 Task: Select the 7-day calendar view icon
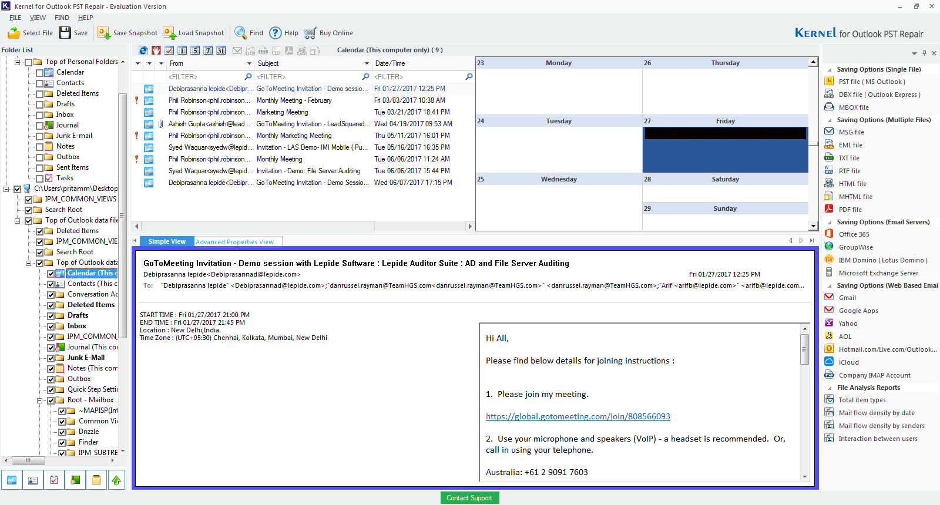tap(208, 51)
